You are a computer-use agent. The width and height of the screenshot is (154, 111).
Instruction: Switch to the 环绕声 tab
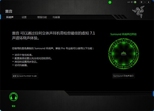[x=10, y=17]
